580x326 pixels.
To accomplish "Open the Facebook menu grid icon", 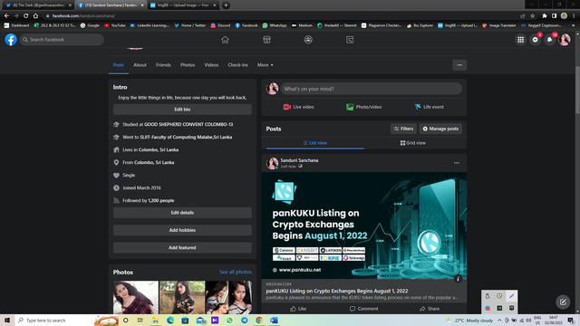I will coord(520,40).
